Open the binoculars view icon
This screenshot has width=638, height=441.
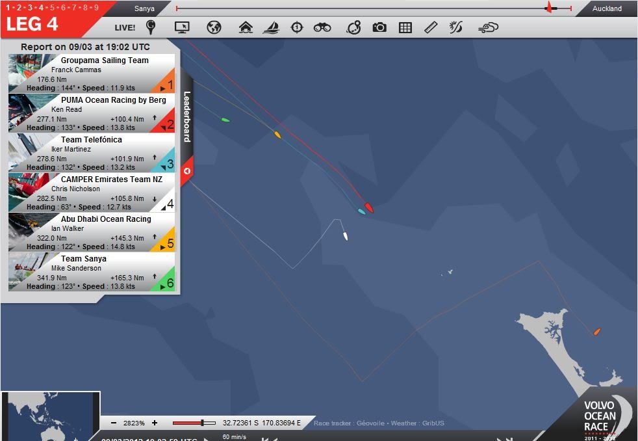pyautogui.click(x=322, y=28)
